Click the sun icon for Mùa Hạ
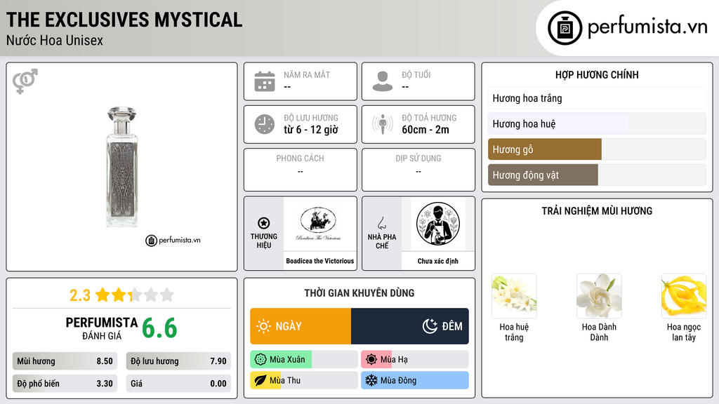 [x=371, y=360]
